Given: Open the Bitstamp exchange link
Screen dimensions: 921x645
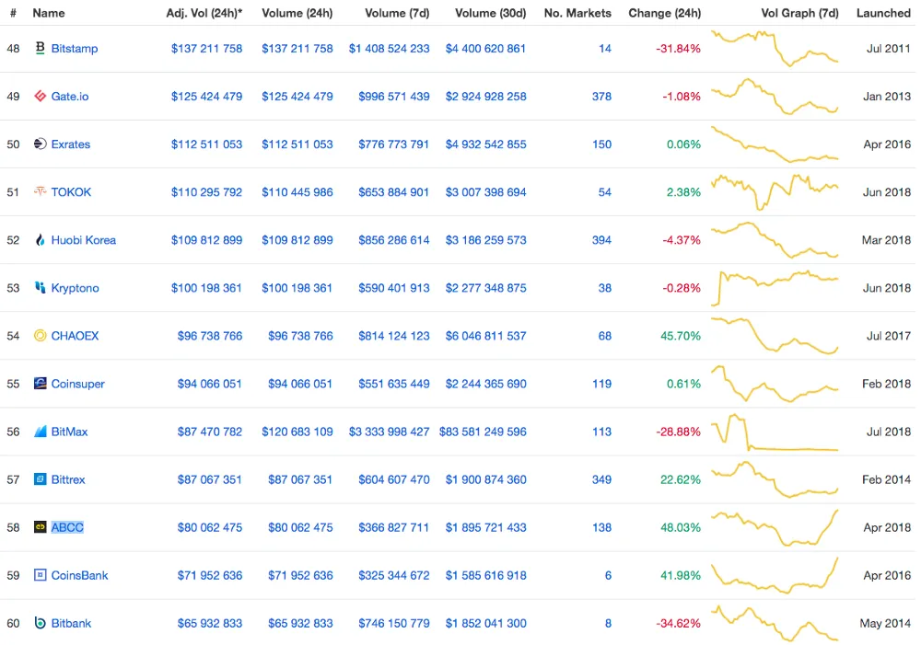Looking at the screenshot, I should [x=75, y=48].
